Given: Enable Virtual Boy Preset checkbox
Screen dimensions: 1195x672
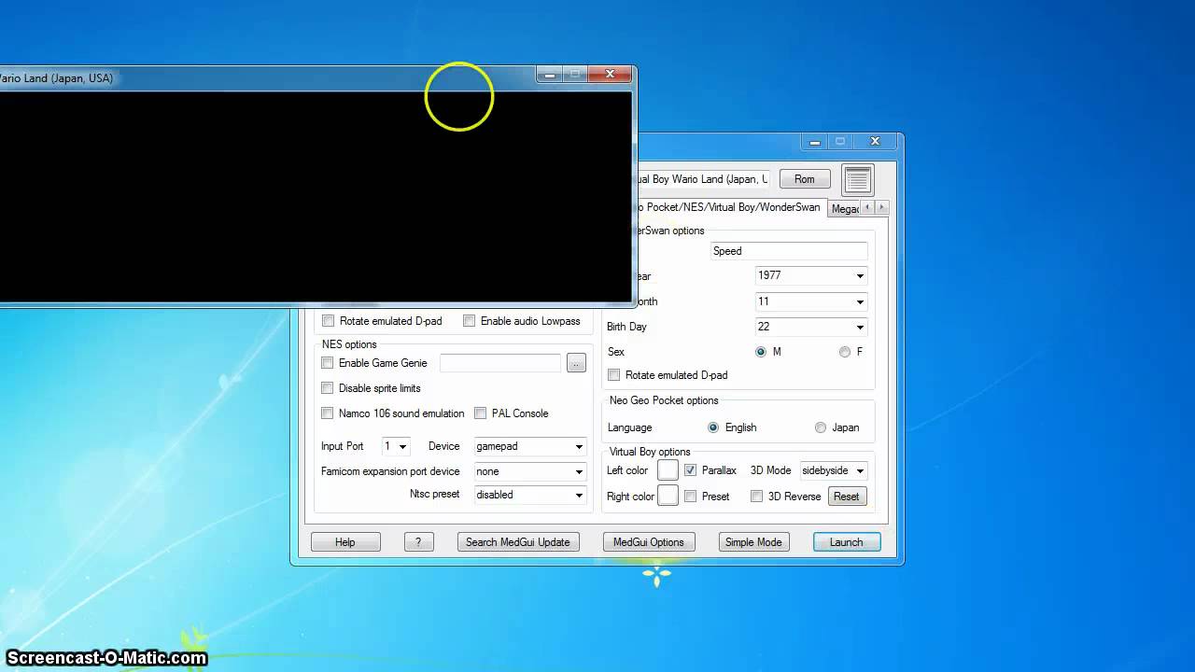Looking at the screenshot, I should [690, 497].
